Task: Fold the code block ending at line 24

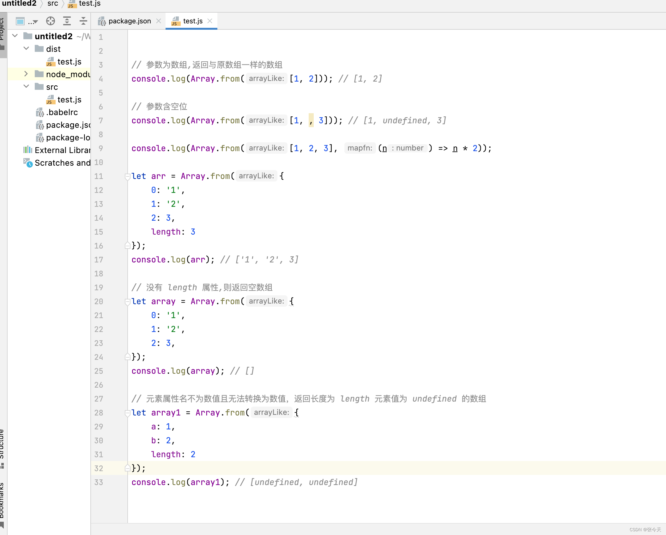Action: point(128,357)
